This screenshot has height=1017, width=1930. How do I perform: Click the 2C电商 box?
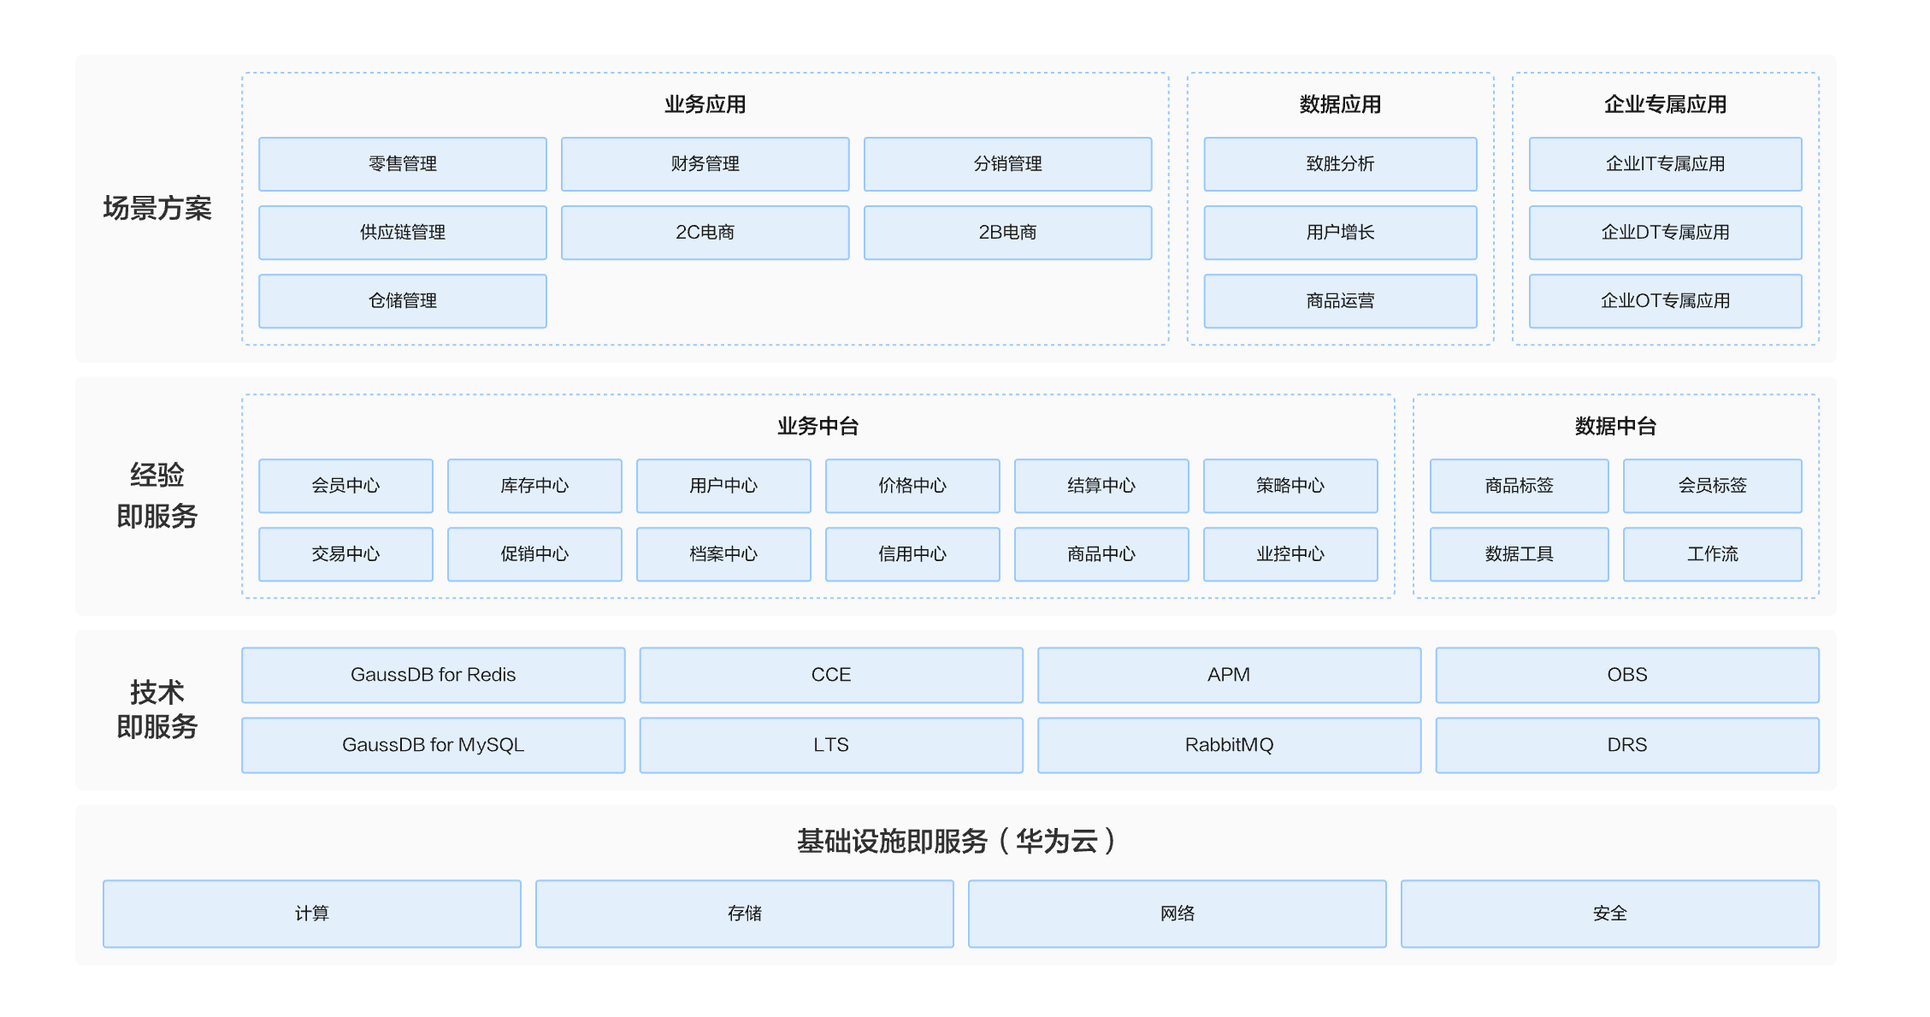(705, 232)
